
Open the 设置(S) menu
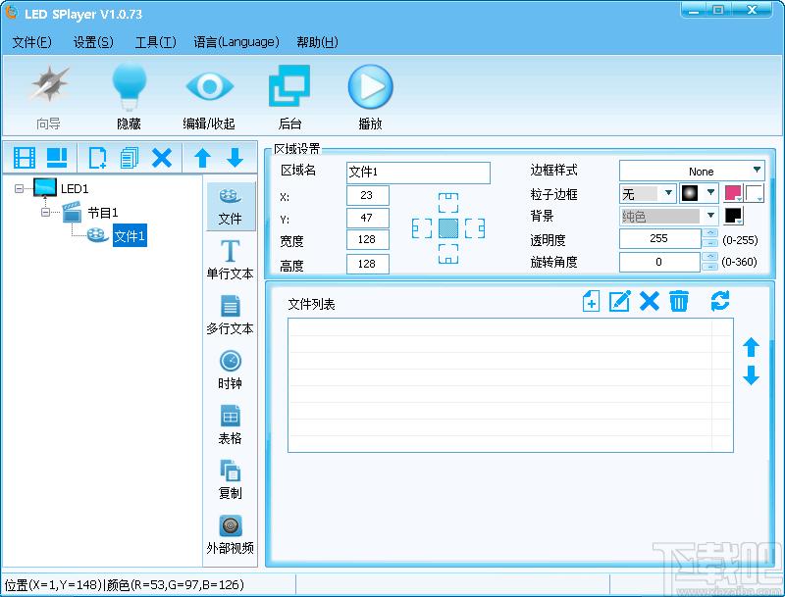93,42
